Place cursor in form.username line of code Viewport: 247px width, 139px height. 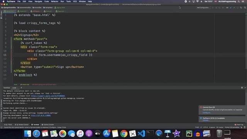(63, 55)
